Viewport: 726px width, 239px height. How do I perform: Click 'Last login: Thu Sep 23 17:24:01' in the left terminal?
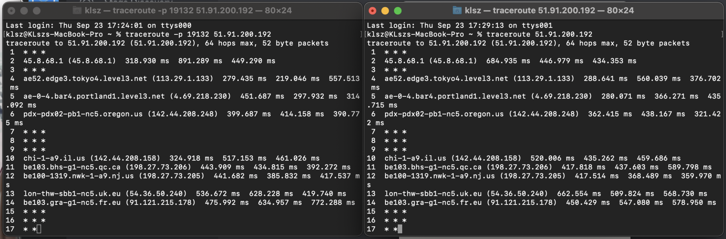pyautogui.click(x=74, y=25)
